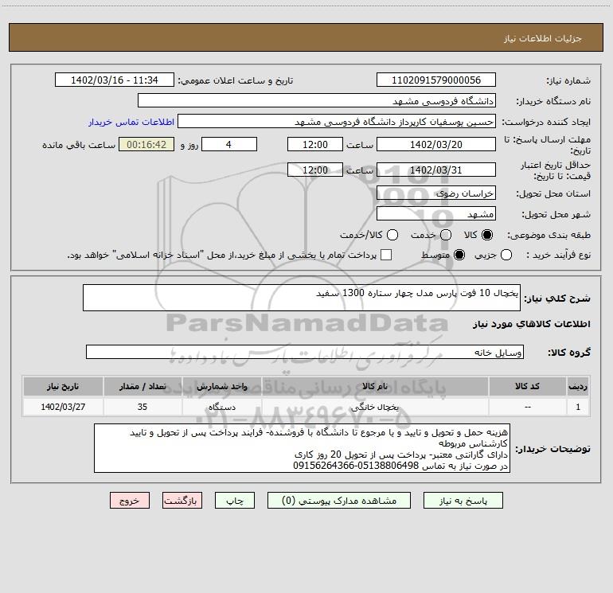Click the remaining days field showing 4
The height and width of the screenshot is (593, 613).
[x=229, y=145]
